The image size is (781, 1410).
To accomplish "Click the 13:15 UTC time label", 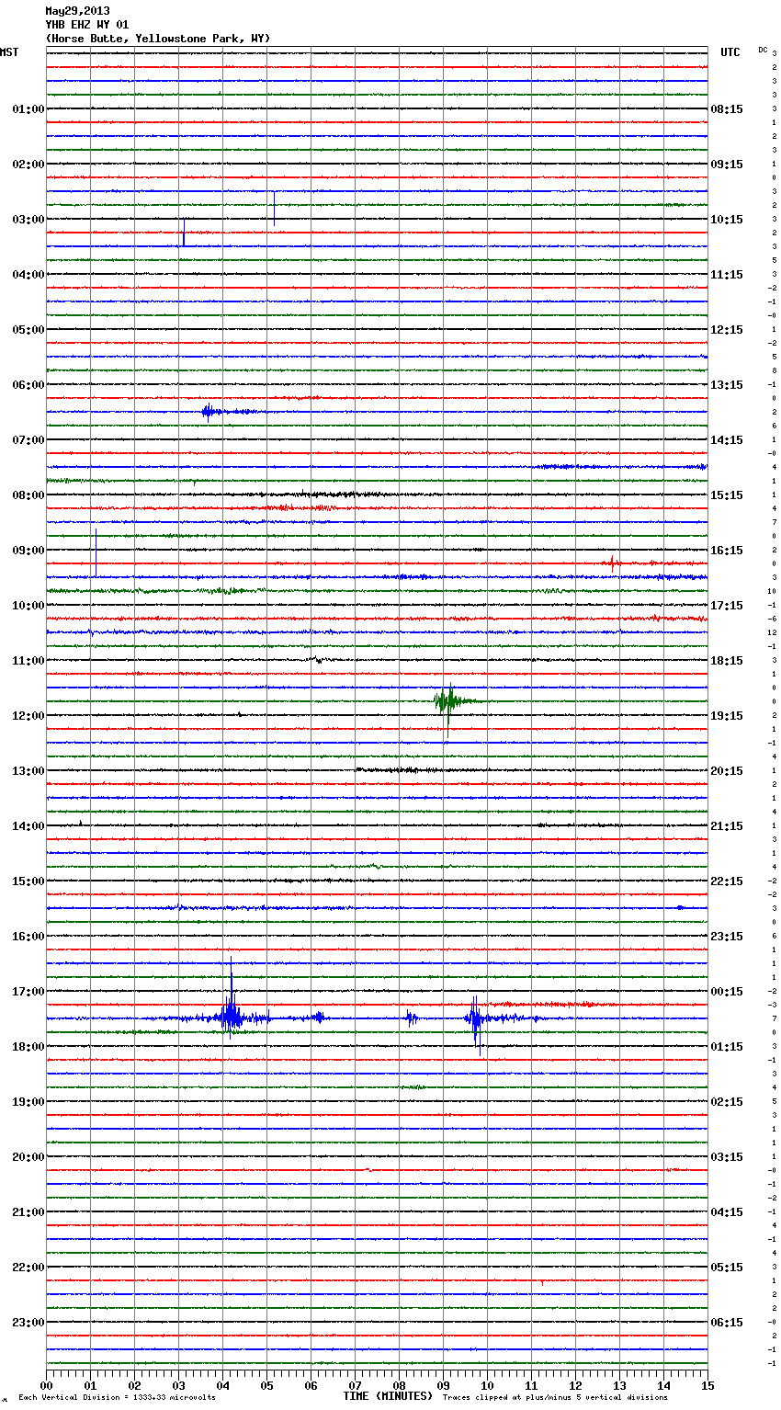I will (x=727, y=385).
